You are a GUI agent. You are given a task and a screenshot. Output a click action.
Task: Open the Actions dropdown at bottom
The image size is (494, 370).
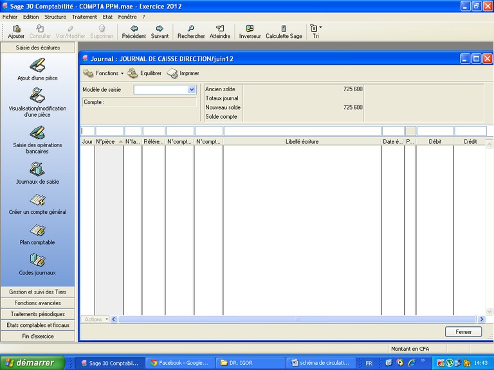point(96,319)
